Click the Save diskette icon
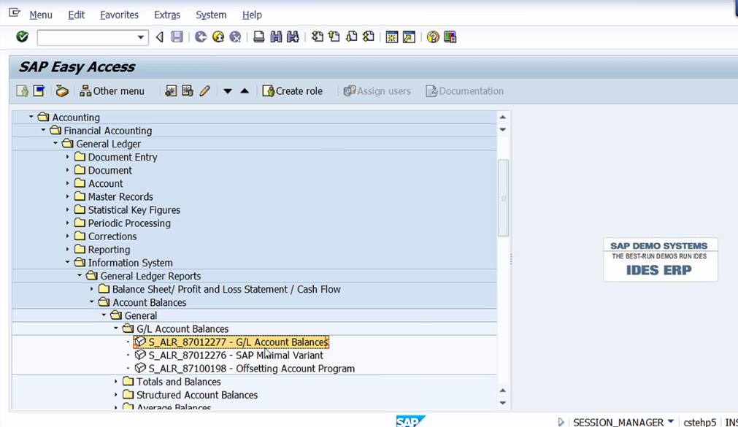 [177, 36]
